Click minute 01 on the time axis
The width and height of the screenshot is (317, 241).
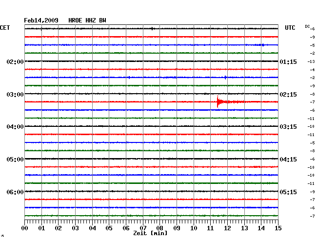tap(41, 228)
